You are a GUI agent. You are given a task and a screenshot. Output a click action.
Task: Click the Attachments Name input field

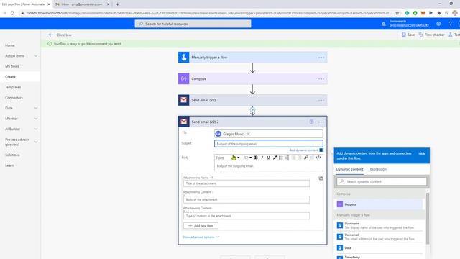[x=247, y=183]
